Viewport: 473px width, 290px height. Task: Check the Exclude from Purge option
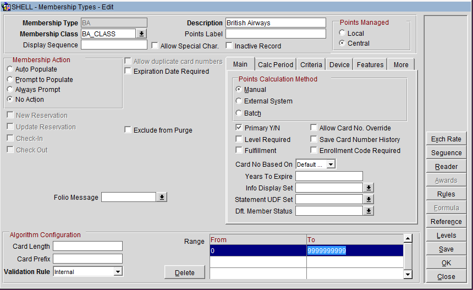[128, 130]
